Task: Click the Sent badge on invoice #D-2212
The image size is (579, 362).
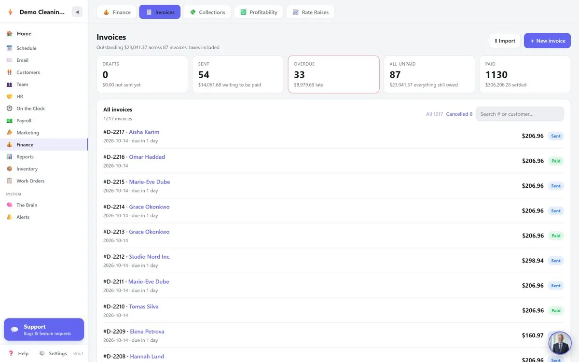Action: (x=556, y=261)
